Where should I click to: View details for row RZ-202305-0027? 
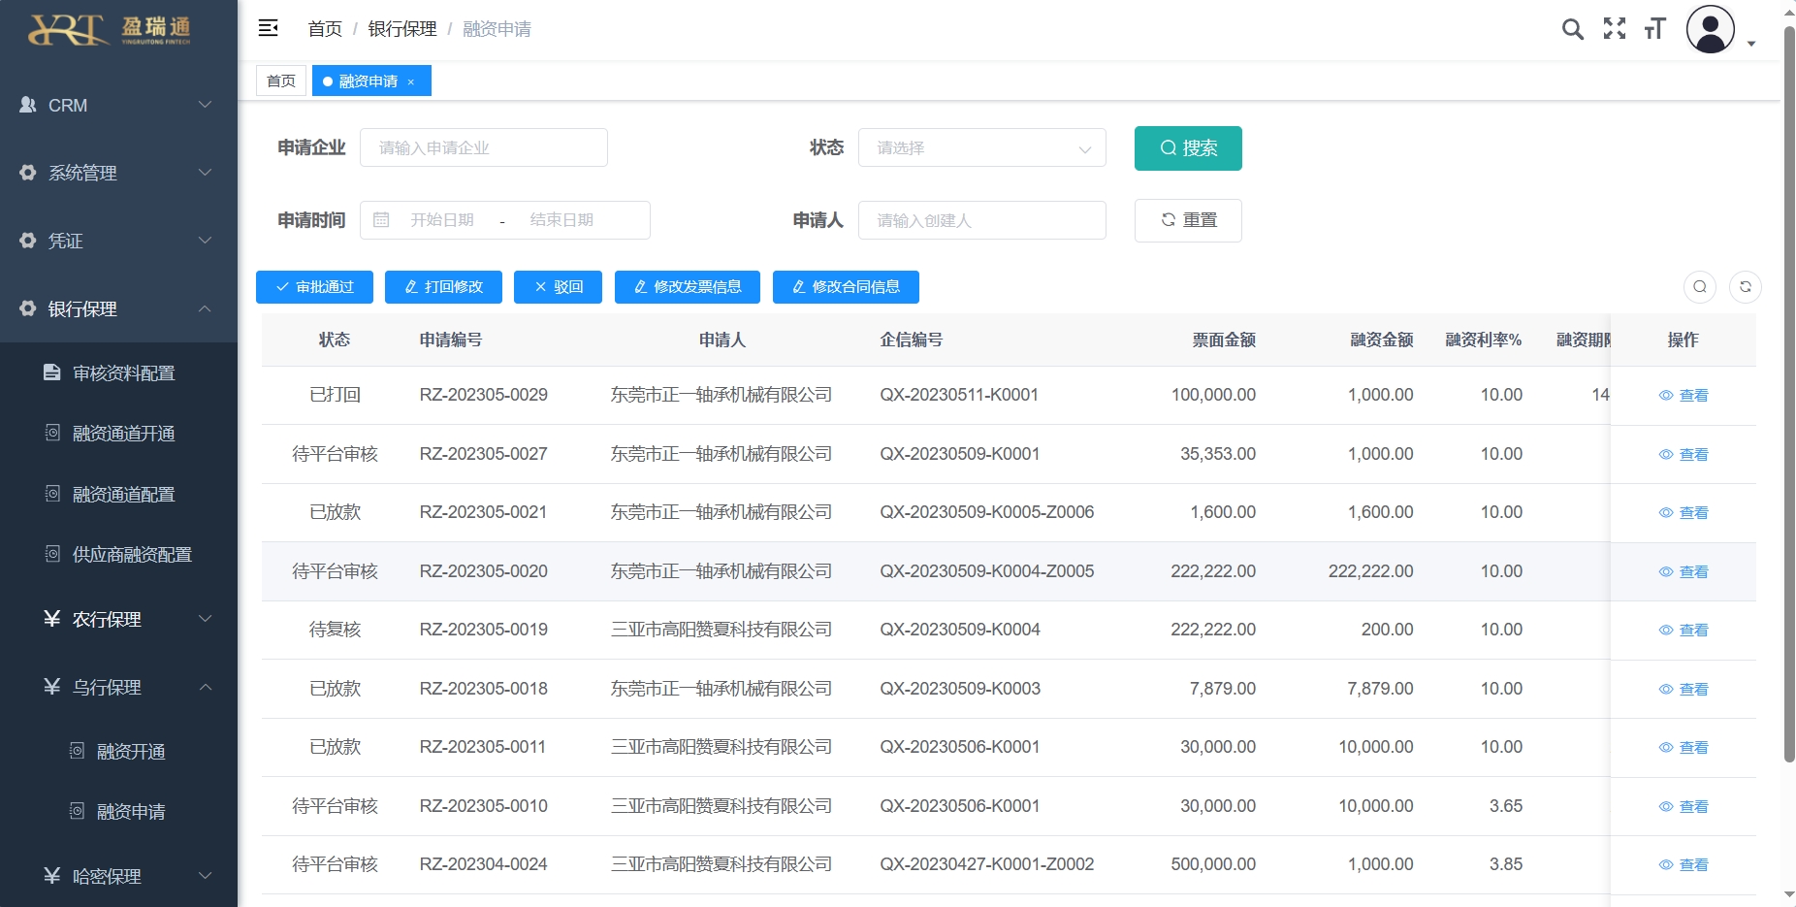coord(1684,454)
